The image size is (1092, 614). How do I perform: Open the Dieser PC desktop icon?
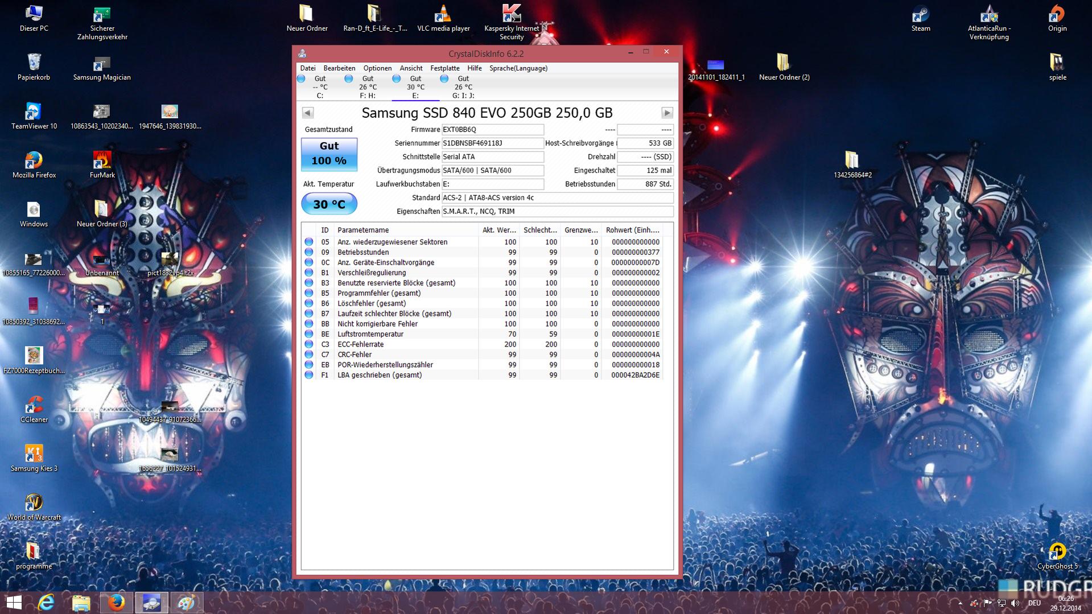(x=34, y=18)
